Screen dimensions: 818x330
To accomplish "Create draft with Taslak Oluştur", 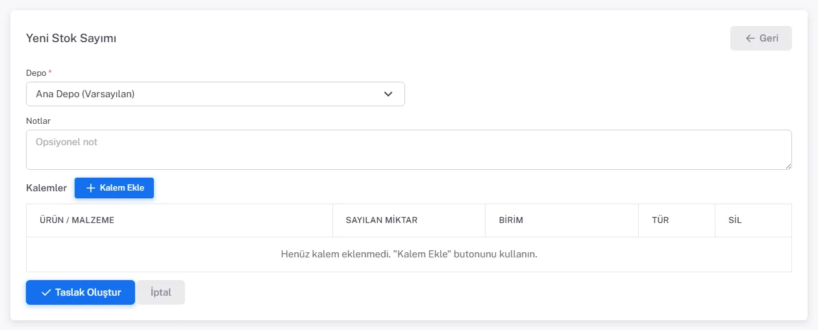I will (81, 292).
